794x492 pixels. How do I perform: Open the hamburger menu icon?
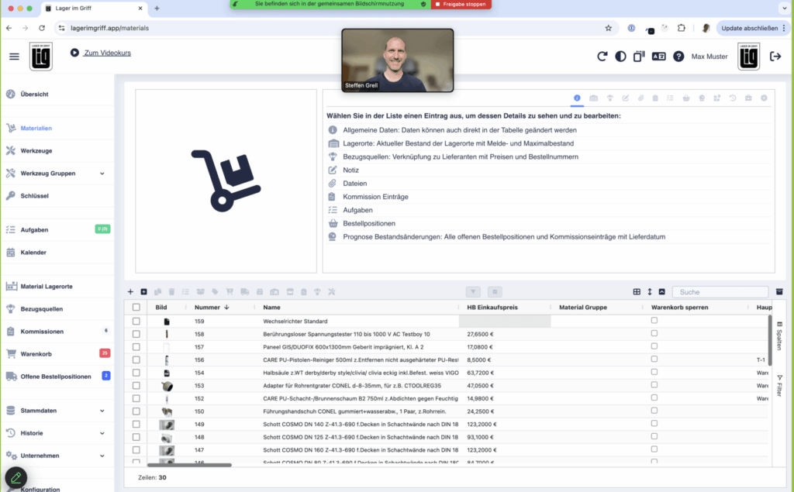[x=14, y=57]
